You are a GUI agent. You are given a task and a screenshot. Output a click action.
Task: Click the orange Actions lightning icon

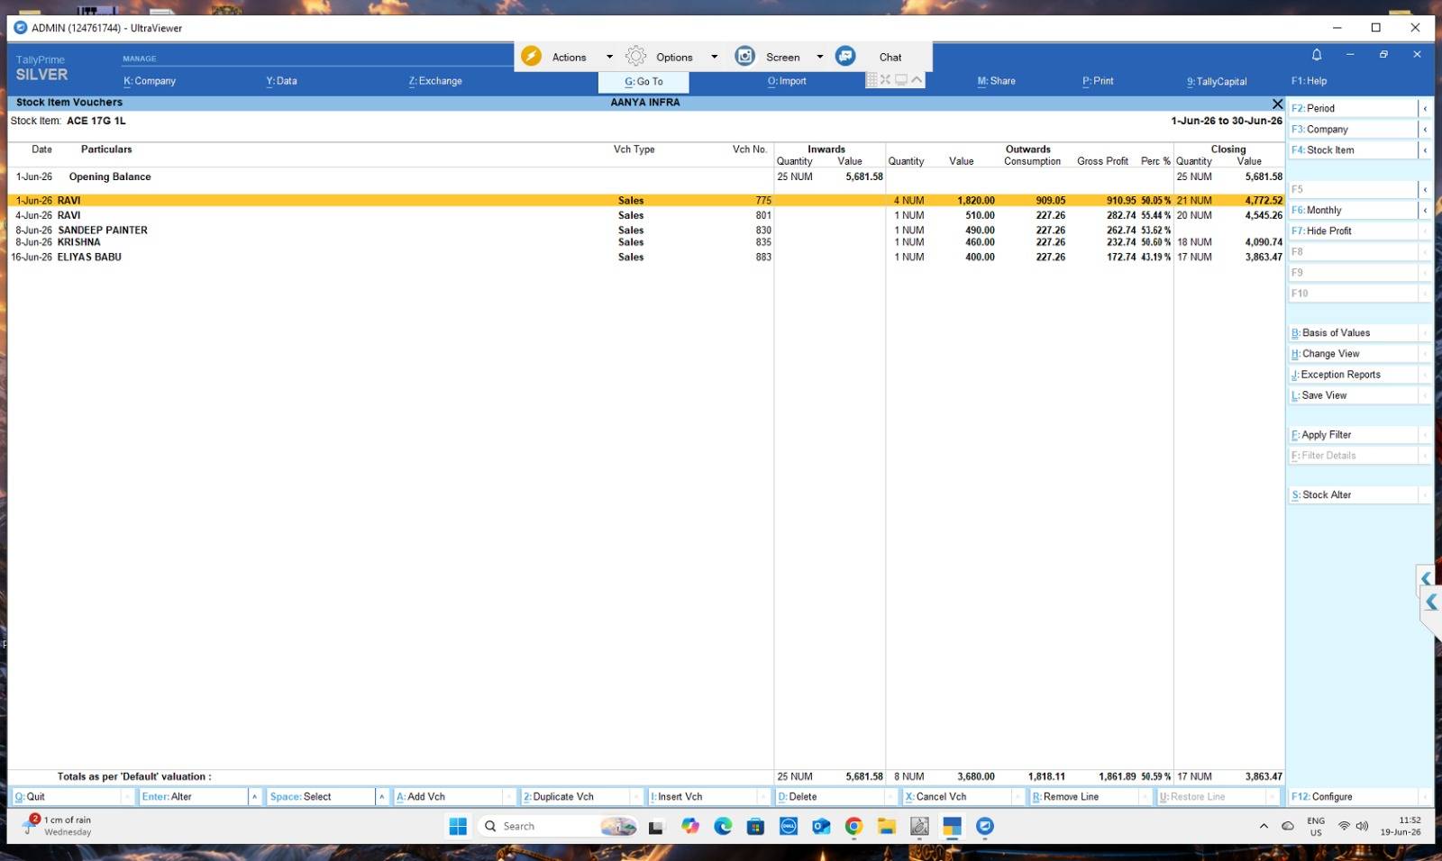click(531, 57)
